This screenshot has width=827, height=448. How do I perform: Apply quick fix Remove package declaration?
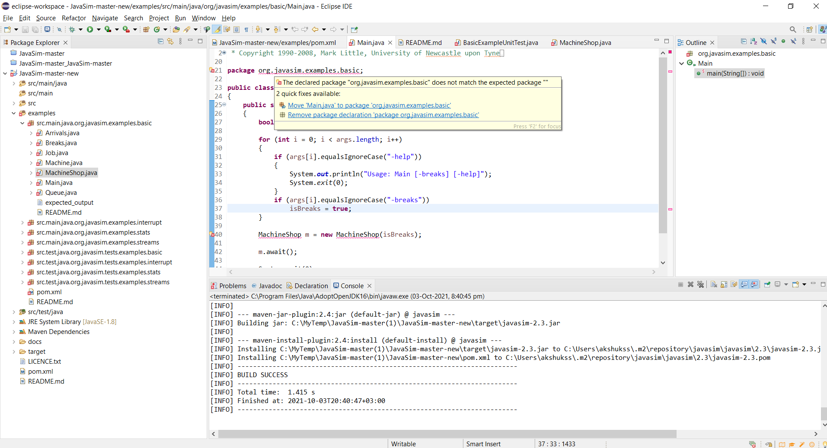click(x=383, y=115)
